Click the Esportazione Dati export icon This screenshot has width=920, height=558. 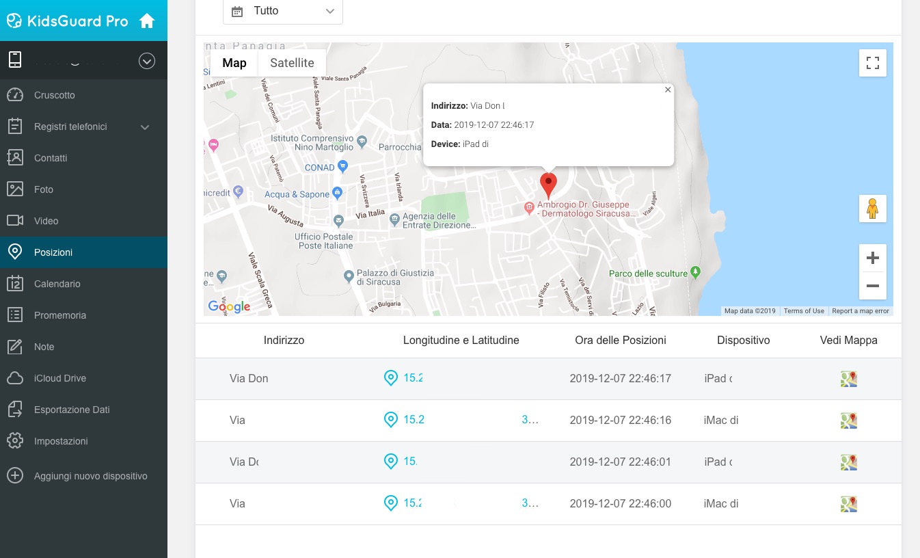15,410
